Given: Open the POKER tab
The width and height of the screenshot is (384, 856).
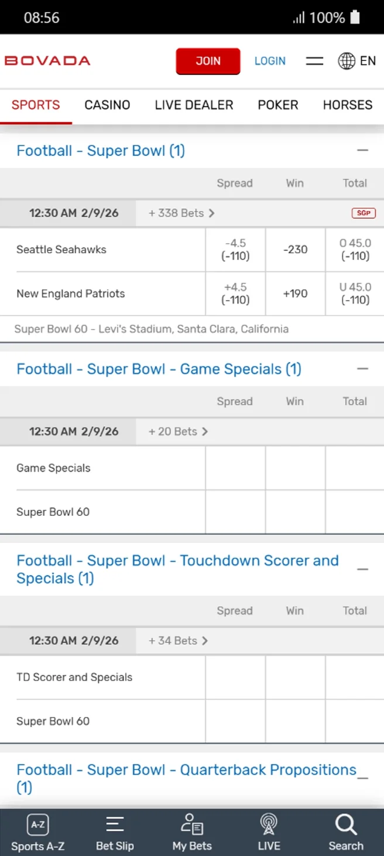Looking at the screenshot, I should pyautogui.click(x=277, y=104).
